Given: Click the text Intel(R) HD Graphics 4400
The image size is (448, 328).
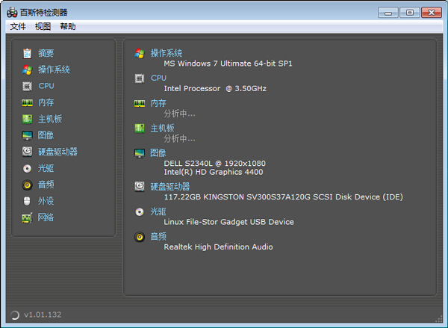Looking at the screenshot, I should pyautogui.click(x=214, y=172).
